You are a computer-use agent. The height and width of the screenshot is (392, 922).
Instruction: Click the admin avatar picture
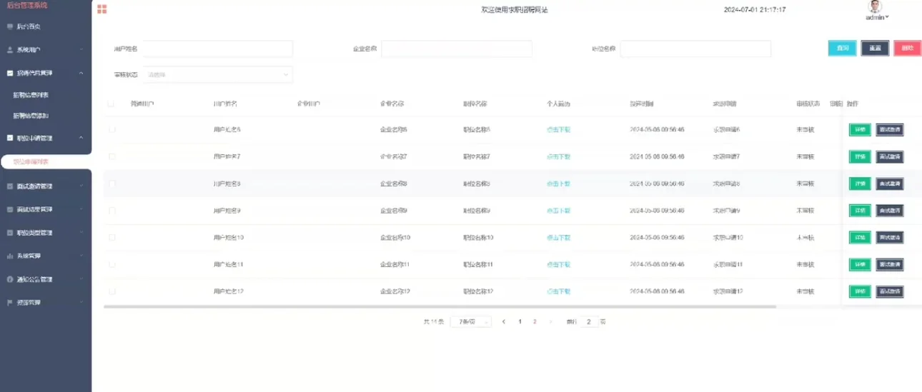point(875,6)
